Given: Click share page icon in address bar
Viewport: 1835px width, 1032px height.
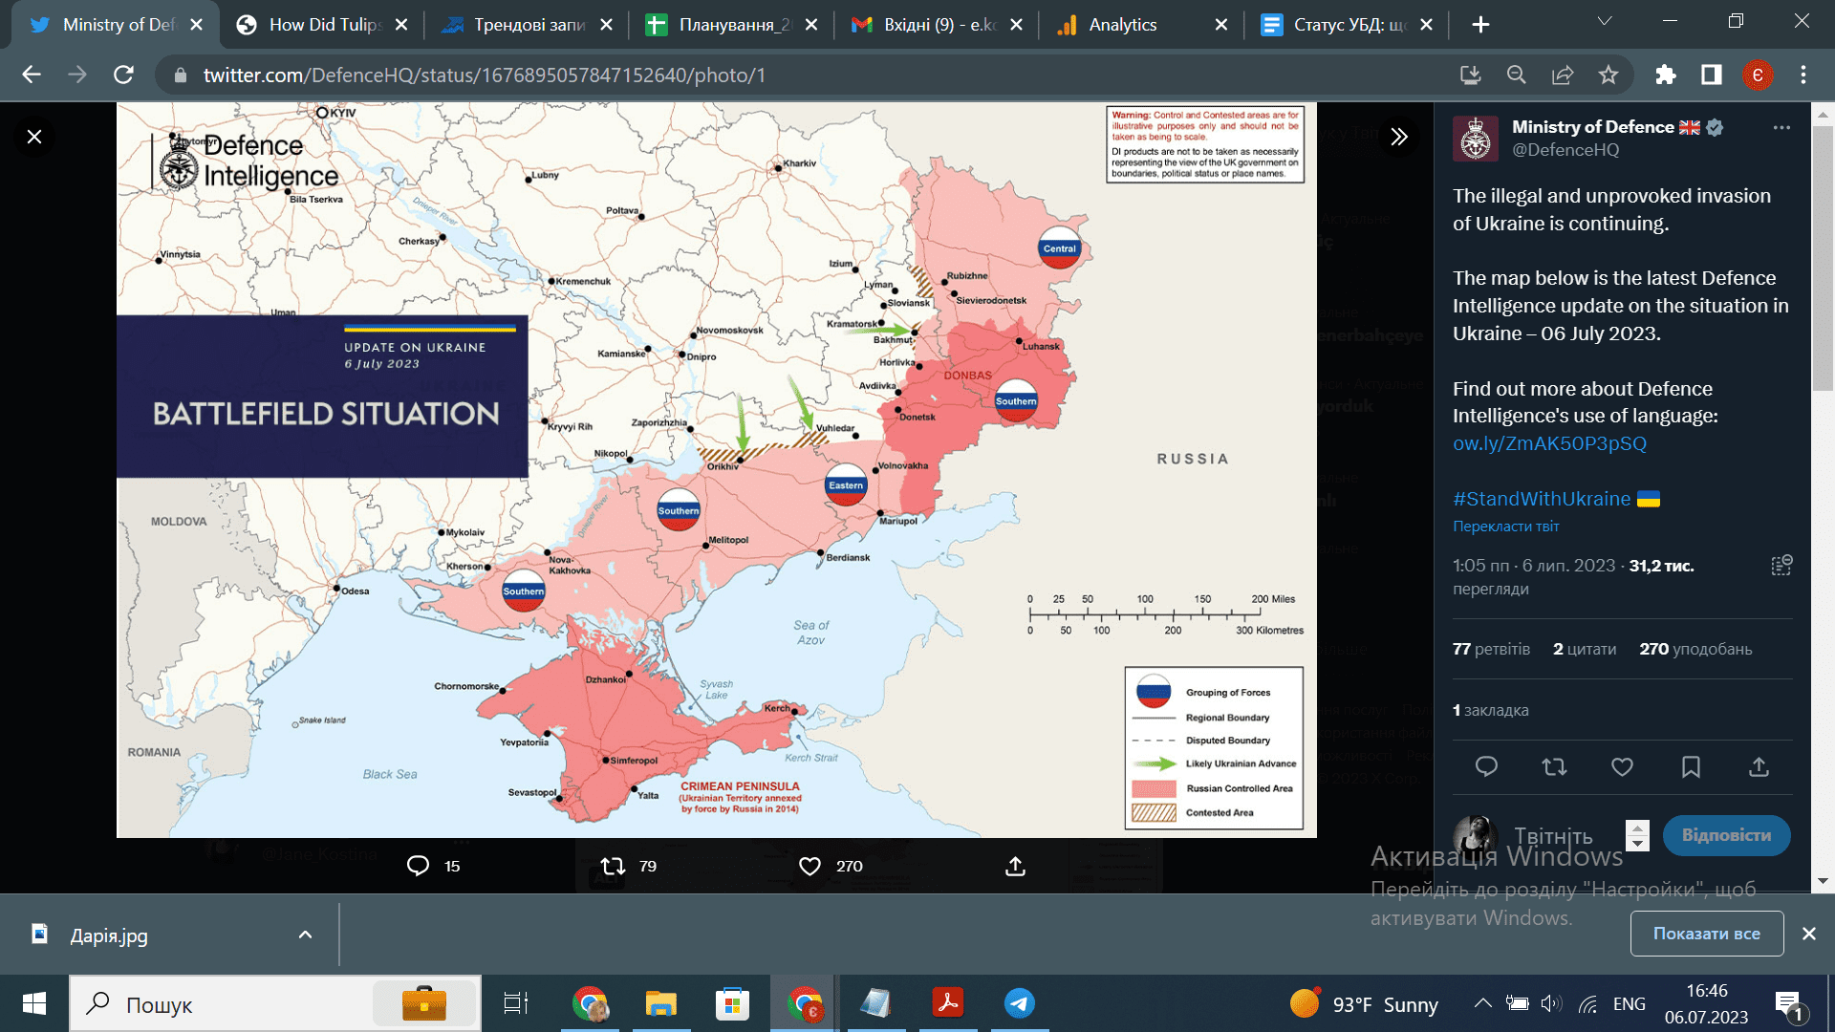Looking at the screenshot, I should 1563,75.
